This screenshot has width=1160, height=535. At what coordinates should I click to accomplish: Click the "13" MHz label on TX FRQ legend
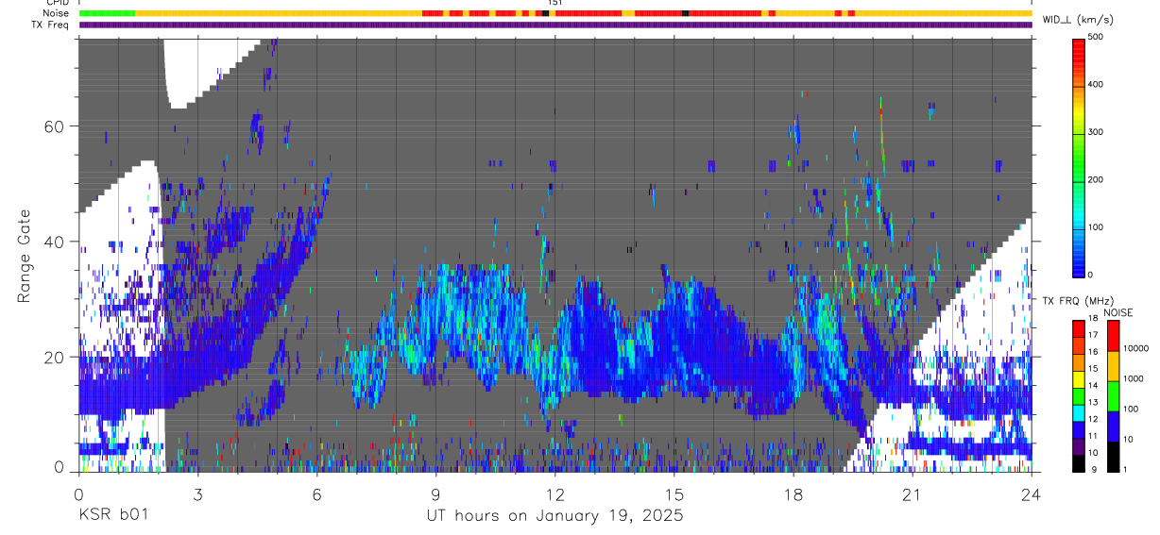coord(1094,403)
